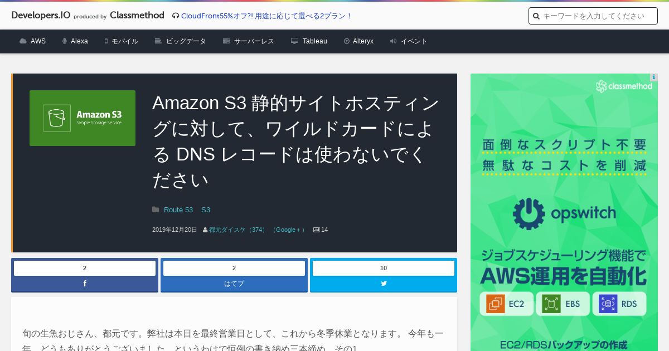Click the circle icon beside Alteryx

(x=347, y=41)
